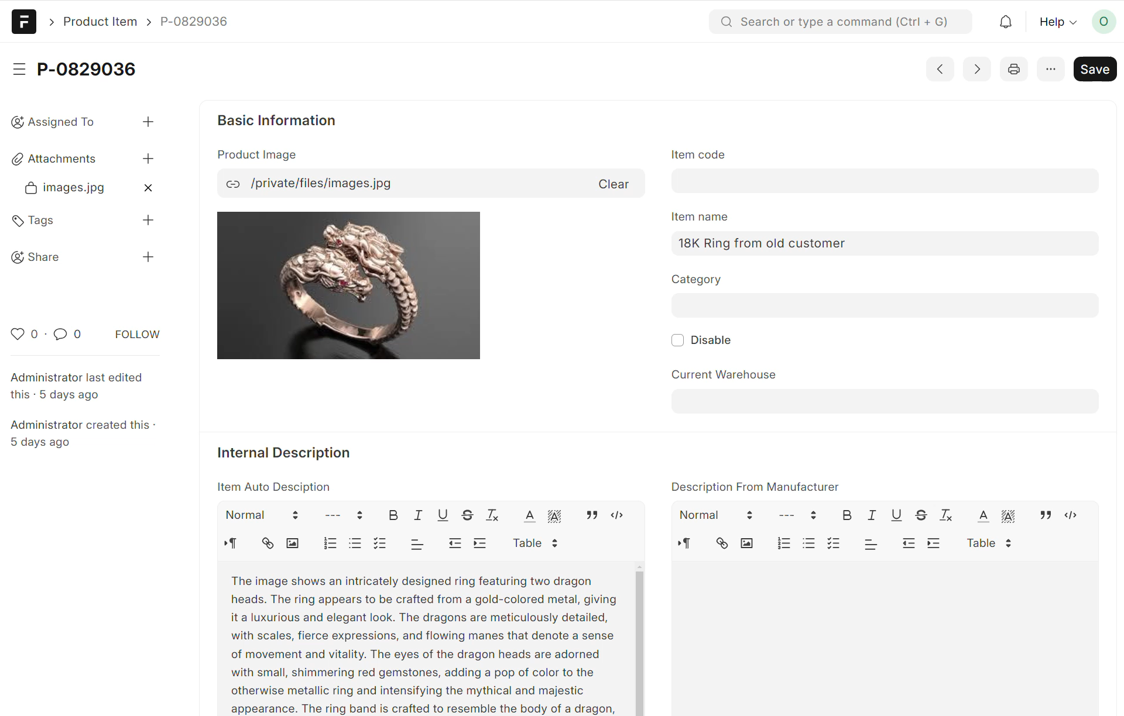Click checklist icon in Item Auto Description editor
The width and height of the screenshot is (1124, 716).
(x=379, y=543)
